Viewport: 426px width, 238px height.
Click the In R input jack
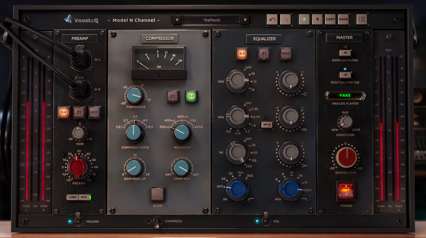pyautogui.click(x=80, y=88)
